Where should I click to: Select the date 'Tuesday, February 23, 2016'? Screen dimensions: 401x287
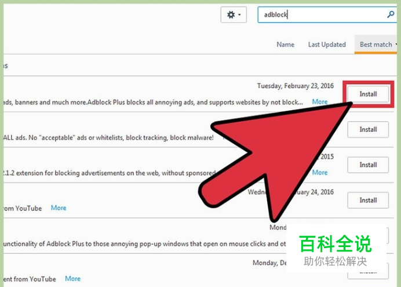click(296, 86)
